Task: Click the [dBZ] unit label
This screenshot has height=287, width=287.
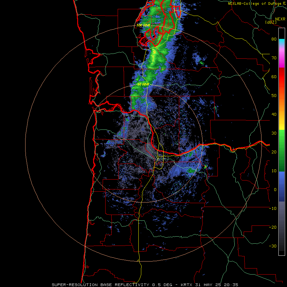Action: pyautogui.click(x=271, y=22)
